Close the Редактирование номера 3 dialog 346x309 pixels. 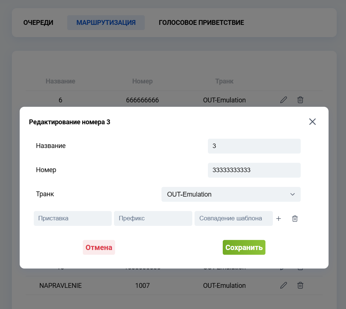pyautogui.click(x=312, y=122)
